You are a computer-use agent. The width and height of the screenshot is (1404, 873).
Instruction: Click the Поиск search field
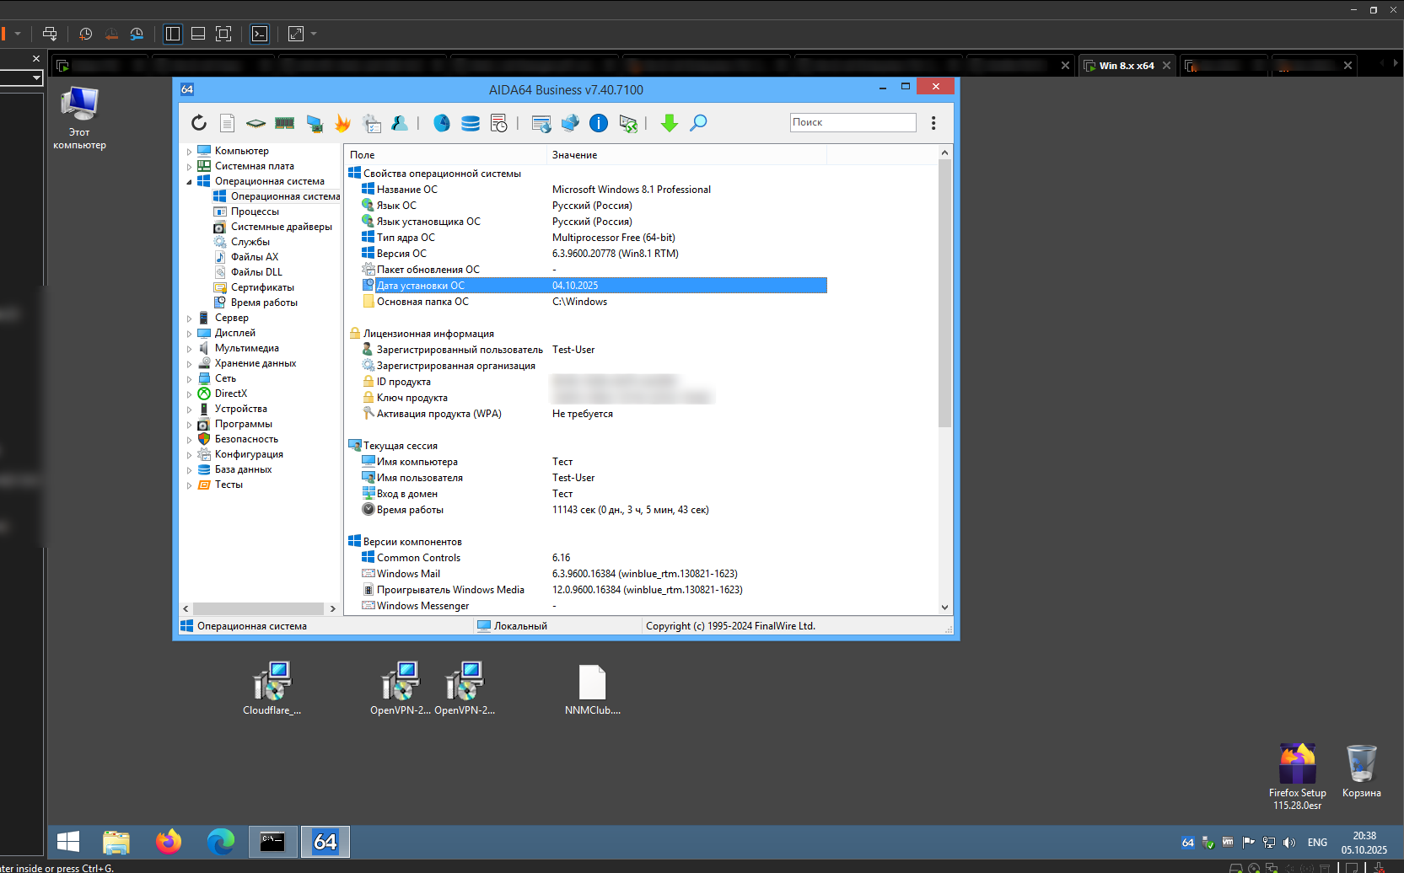click(x=853, y=122)
